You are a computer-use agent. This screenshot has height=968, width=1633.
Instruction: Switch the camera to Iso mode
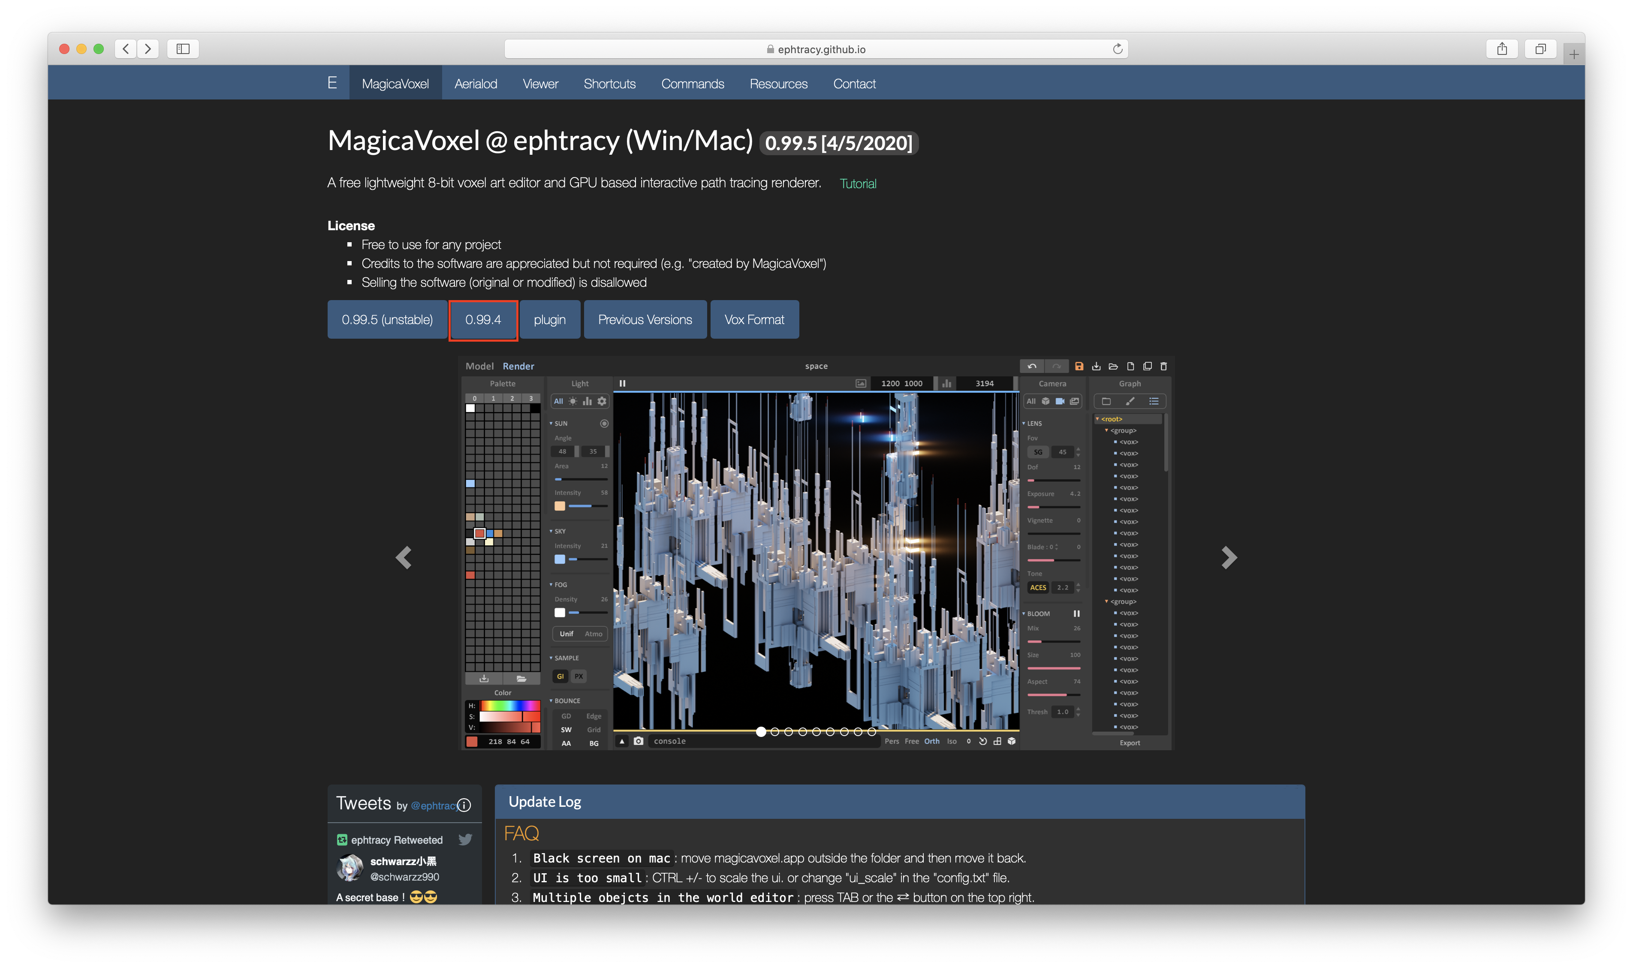(x=951, y=741)
